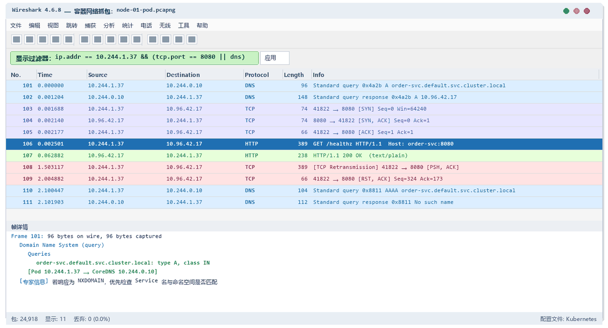Expand the Queries node in frame details

[x=39, y=254]
